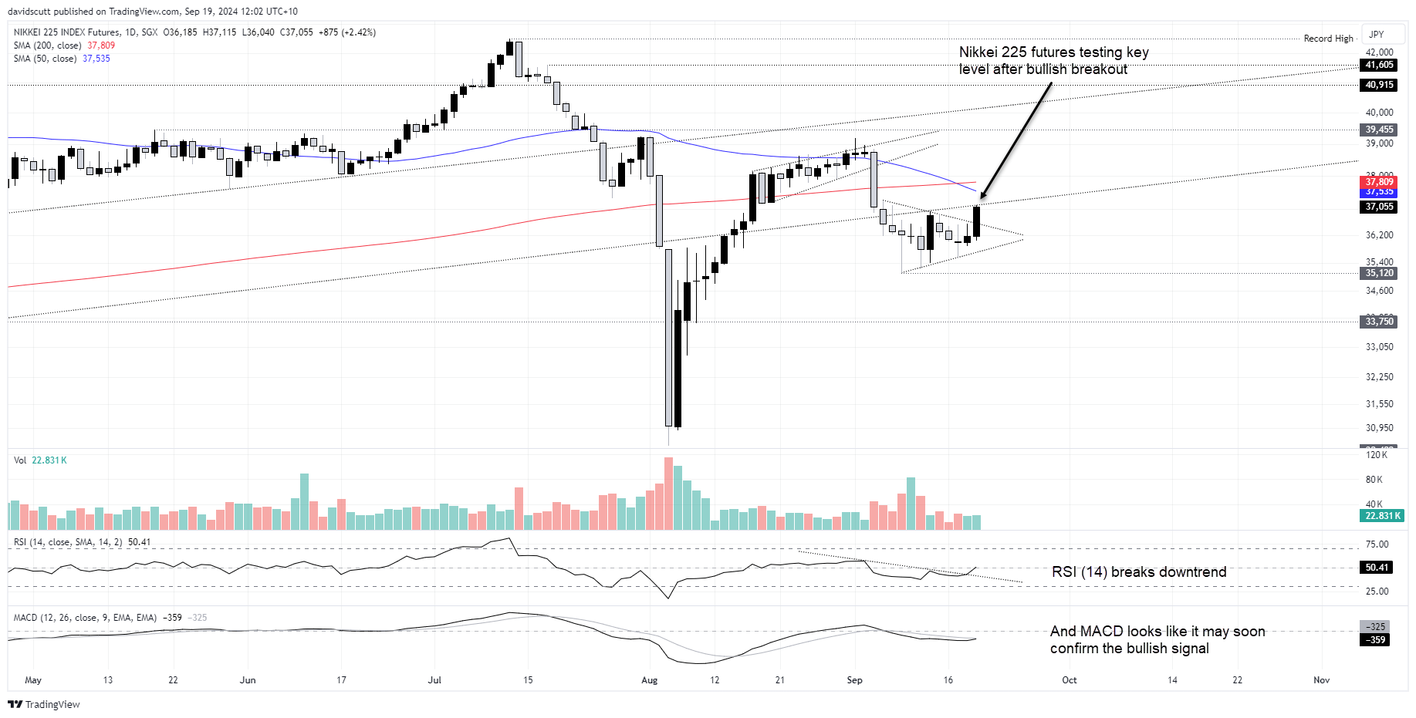Viewport: 1416px width, 718px height.
Task: Click the 120 K volume axis label
Action: pos(1377,455)
